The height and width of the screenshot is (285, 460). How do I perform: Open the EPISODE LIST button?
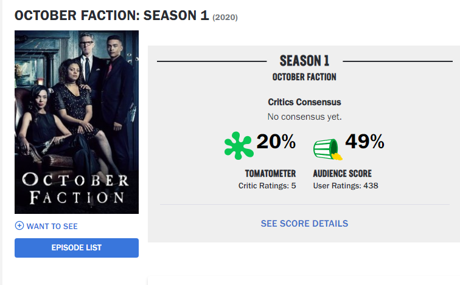77,247
